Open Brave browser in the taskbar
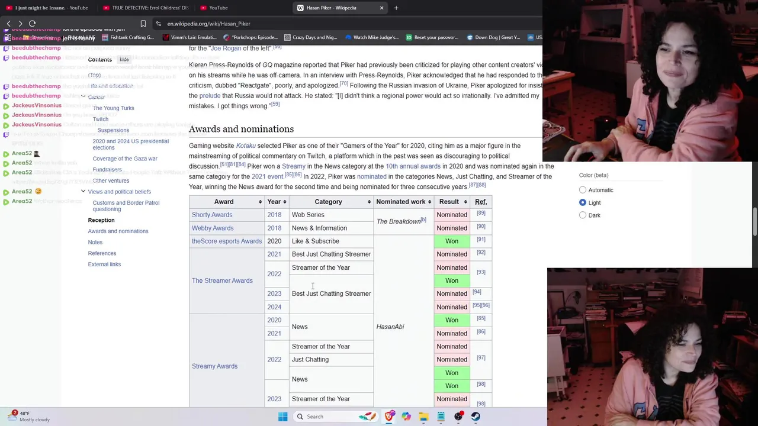 (x=389, y=417)
